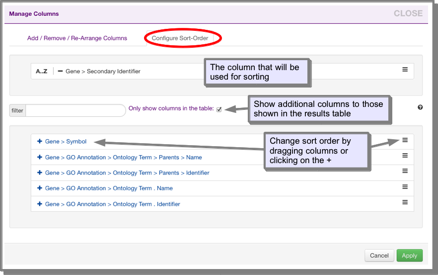
Task: Select Gene > GO Annotation > Ontology Term . Identifier
Action: tap(113, 204)
